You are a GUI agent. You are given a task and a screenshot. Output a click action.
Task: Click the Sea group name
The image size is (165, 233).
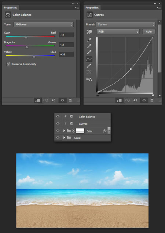click(89, 131)
